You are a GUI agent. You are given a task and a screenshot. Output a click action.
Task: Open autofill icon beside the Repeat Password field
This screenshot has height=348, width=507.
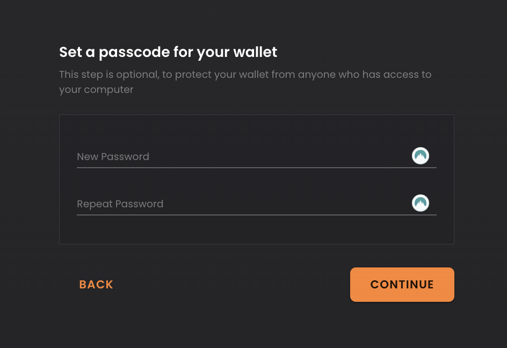tap(421, 204)
